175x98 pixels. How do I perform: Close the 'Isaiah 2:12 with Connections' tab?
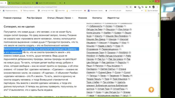pyautogui.click(x=60, y=3)
